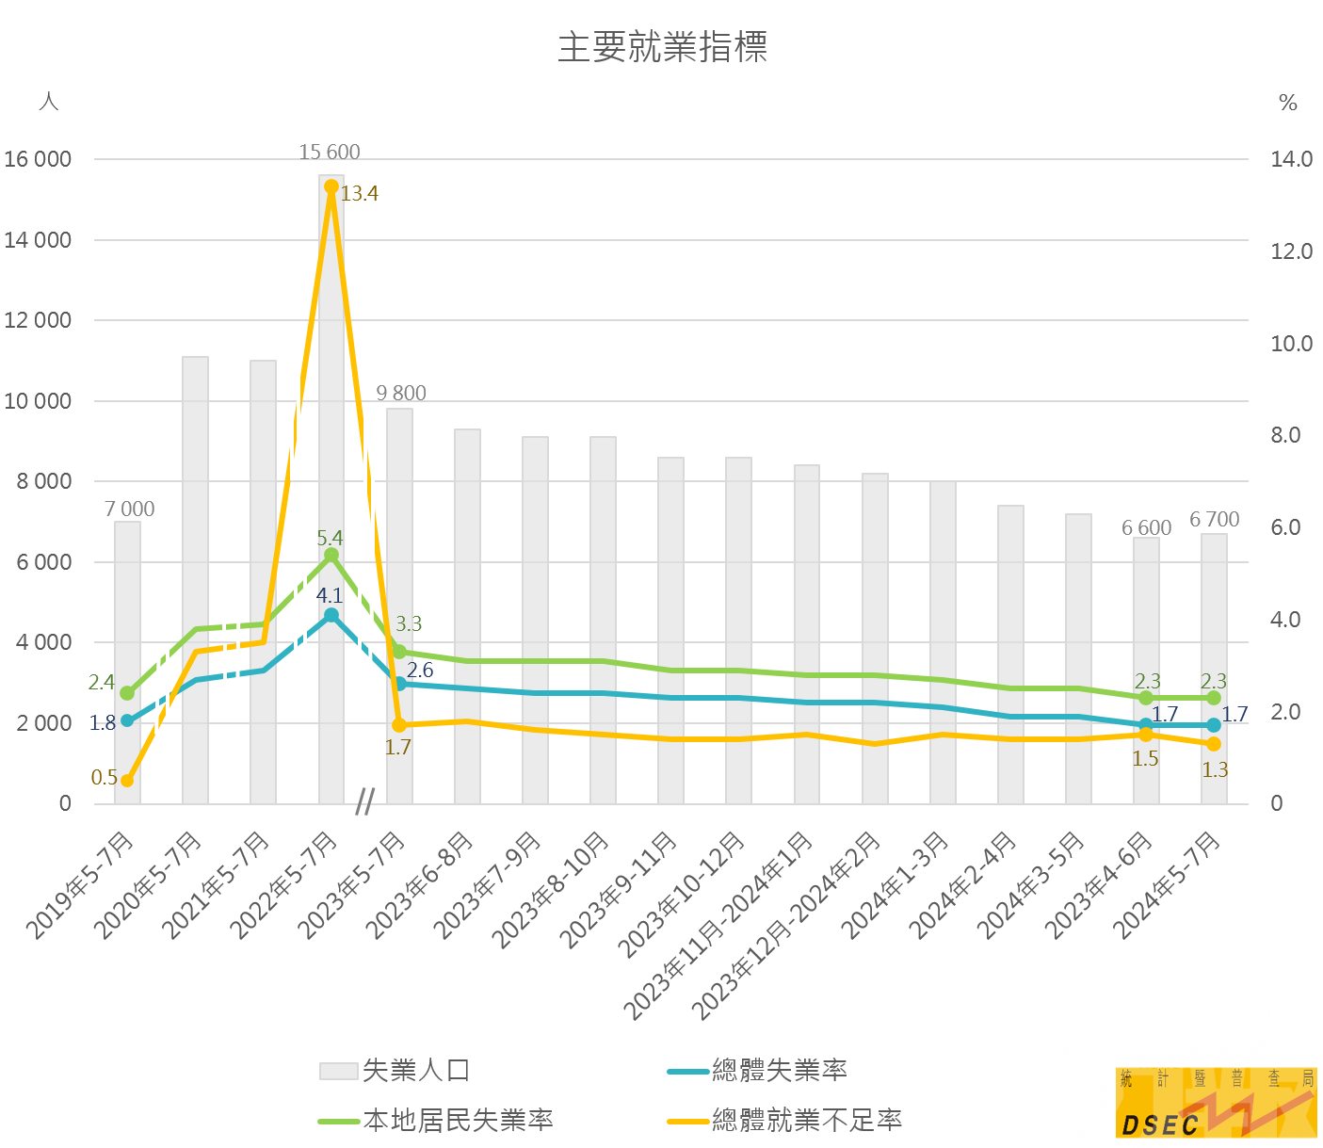Click the 2022年5-7月 axis label
Screen dimensions: 1323x1148
point(283,887)
